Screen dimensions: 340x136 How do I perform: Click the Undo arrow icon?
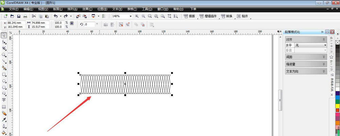click(55, 16)
